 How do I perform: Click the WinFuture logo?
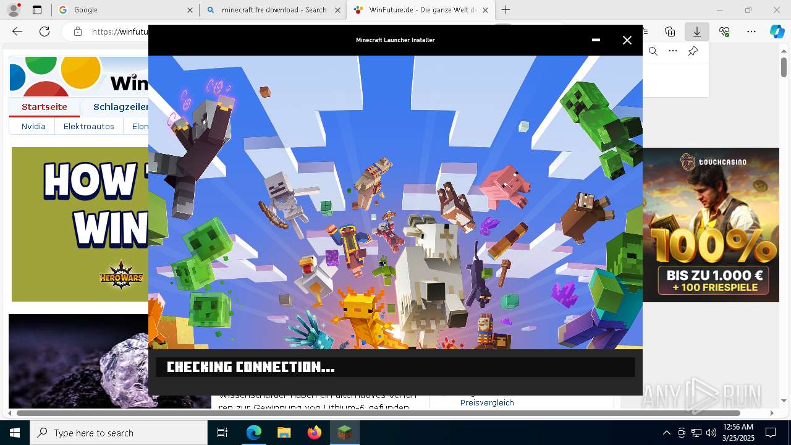coord(78,76)
